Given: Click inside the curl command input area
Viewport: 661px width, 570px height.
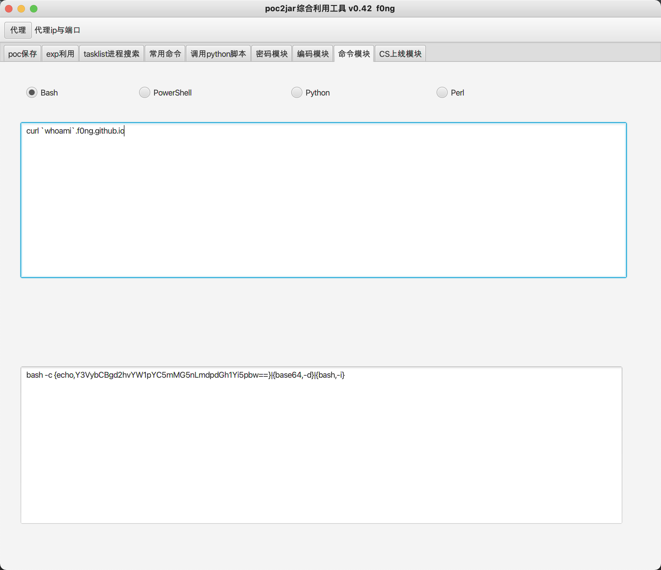Looking at the screenshot, I should 323,200.
